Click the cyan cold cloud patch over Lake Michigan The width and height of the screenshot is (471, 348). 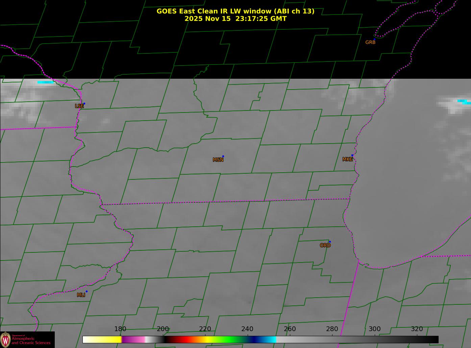464,101
